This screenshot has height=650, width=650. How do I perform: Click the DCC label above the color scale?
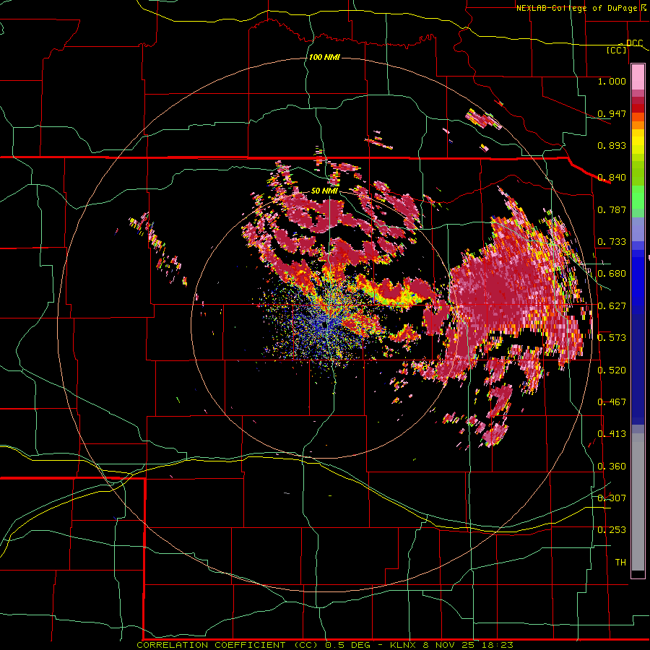pos(634,43)
